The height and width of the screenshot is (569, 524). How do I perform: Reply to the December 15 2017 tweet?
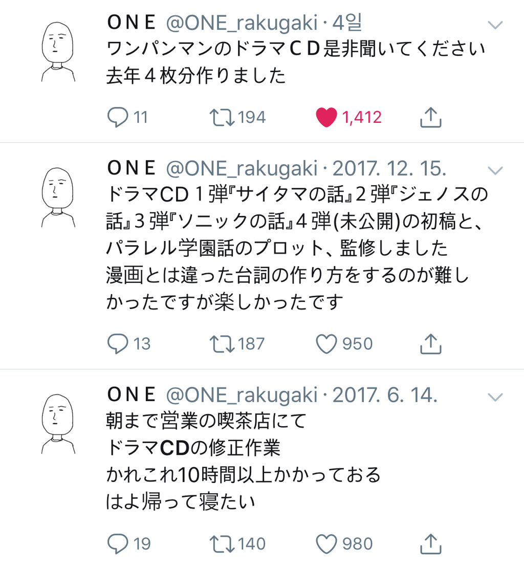pyautogui.click(x=117, y=343)
